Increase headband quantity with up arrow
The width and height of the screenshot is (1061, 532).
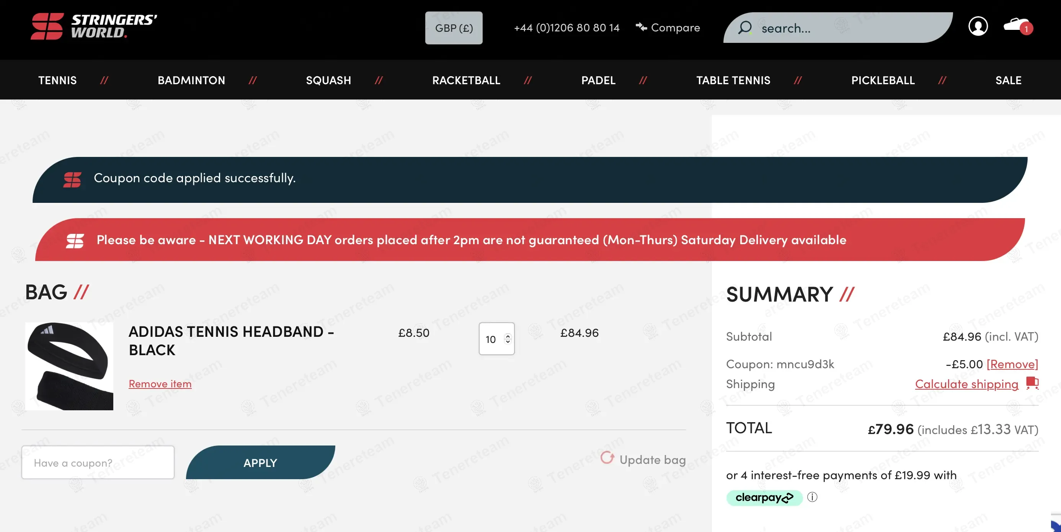tap(508, 336)
